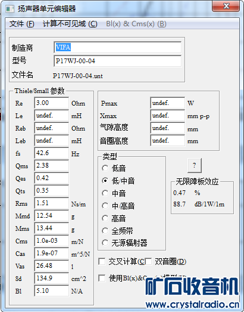Click the app icon in title bar
Image resolution: width=244 pixels, height=312 pixels.
pos(10,9)
